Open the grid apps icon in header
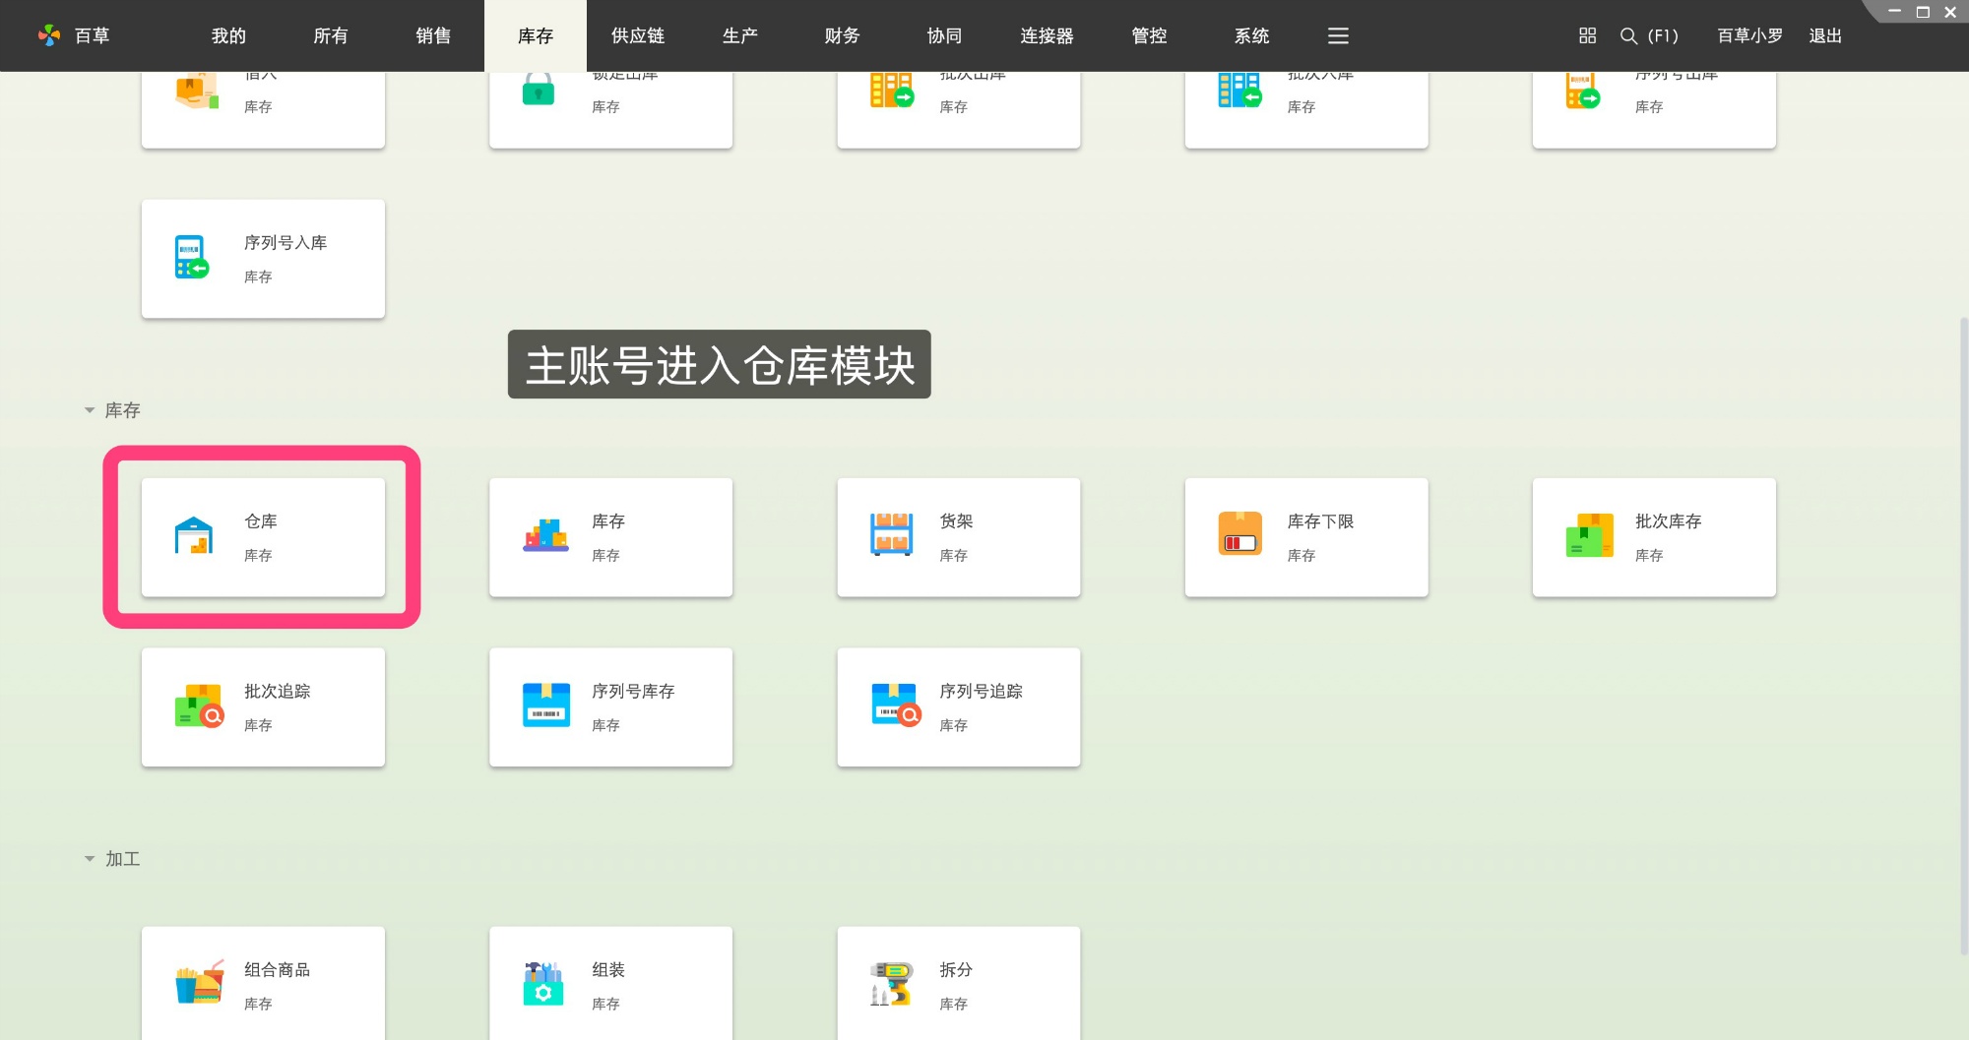The height and width of the screenshot is (1040, 1969). [1587, 36]
